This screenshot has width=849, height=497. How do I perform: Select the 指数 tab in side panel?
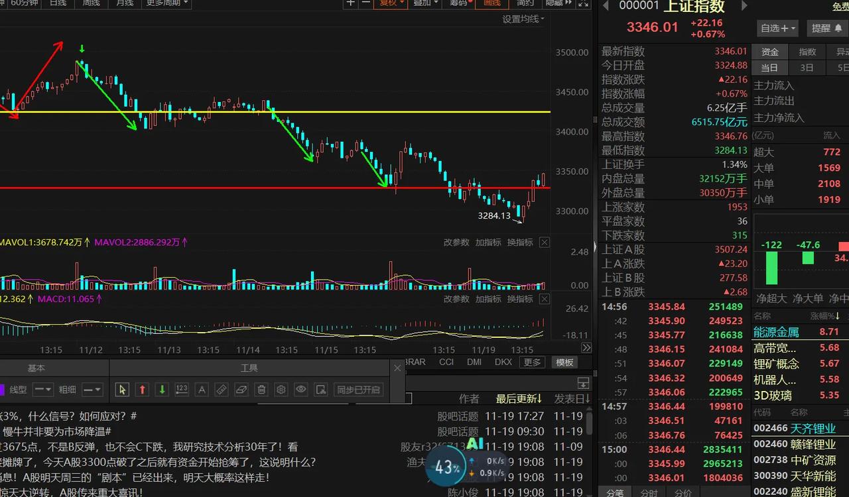807,52
